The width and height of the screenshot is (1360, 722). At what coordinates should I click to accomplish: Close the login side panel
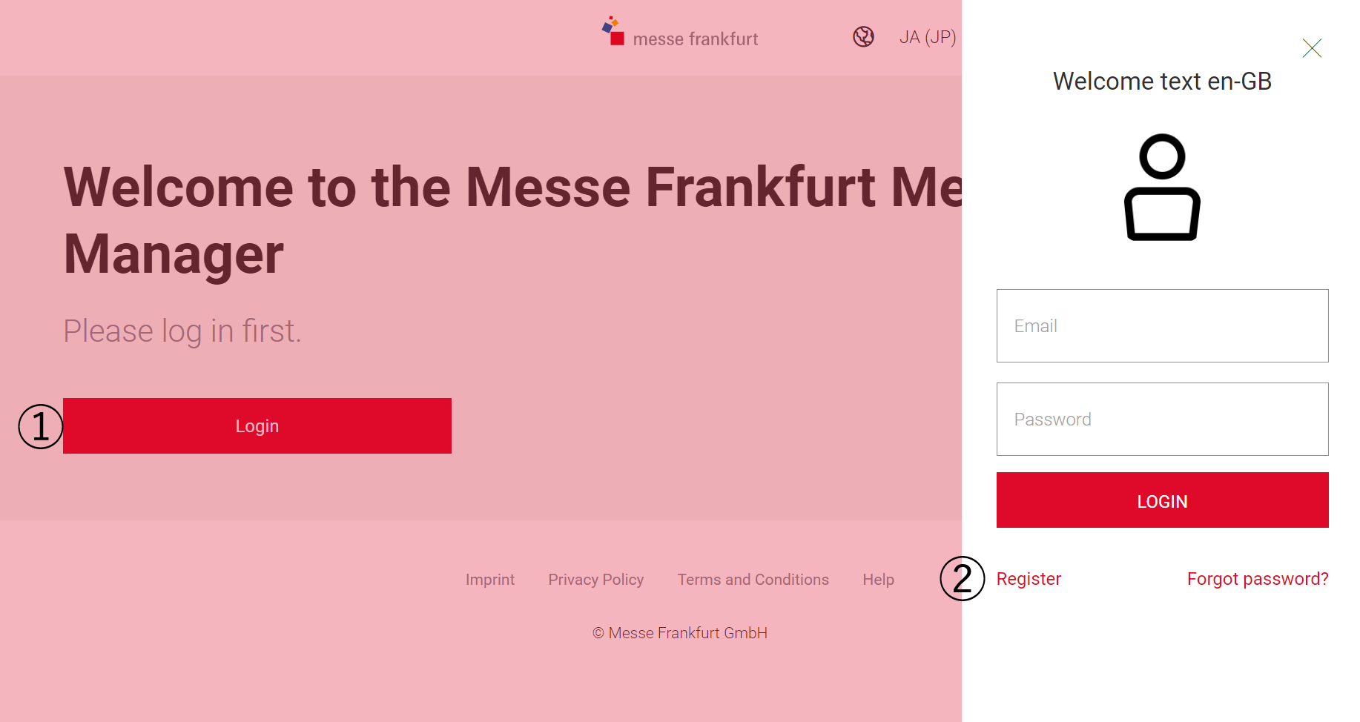coord(1312,48)
